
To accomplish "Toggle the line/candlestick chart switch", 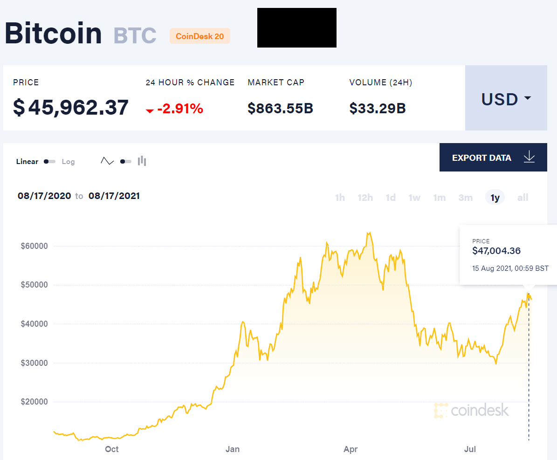I will pos(125,162).
